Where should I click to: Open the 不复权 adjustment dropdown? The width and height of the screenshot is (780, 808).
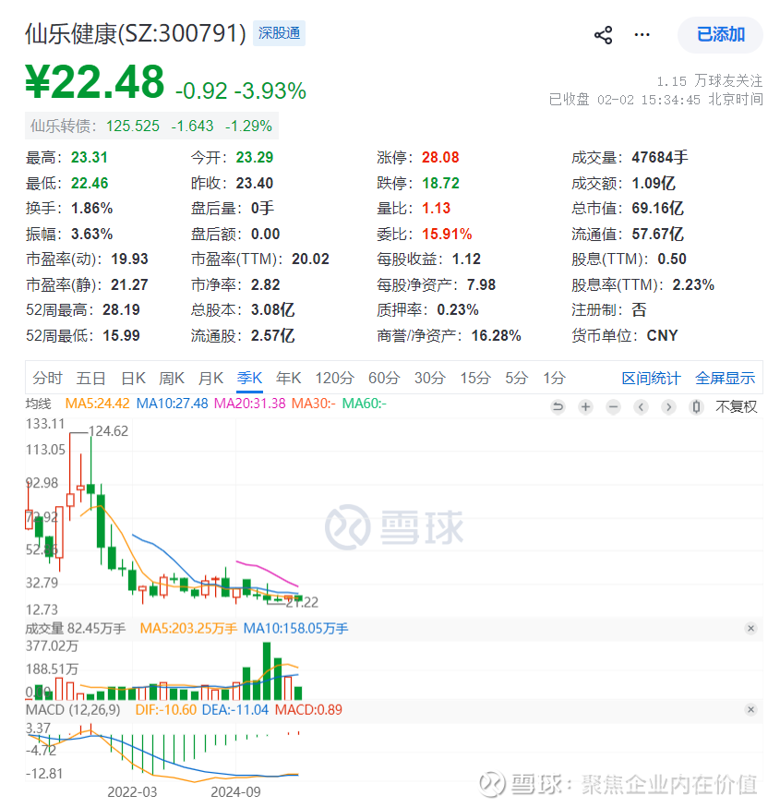point(737,407)
